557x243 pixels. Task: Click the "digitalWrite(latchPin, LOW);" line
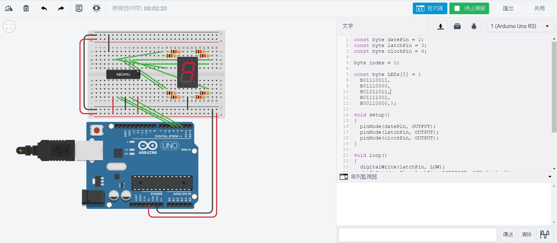point(402,167)
